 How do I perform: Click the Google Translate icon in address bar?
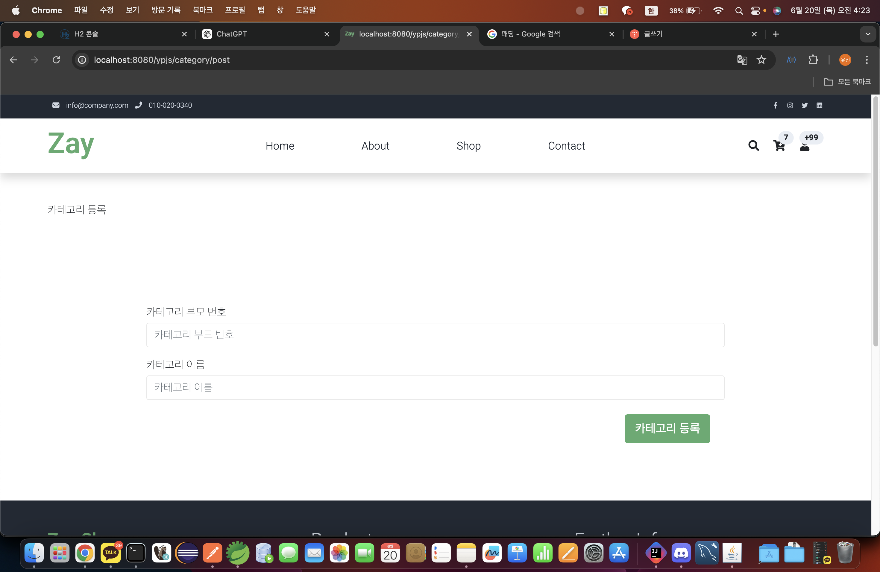coord(742,60)
